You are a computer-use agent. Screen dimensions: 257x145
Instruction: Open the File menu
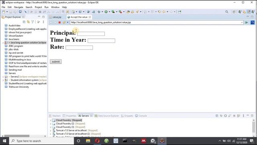(x=4, y=7)
